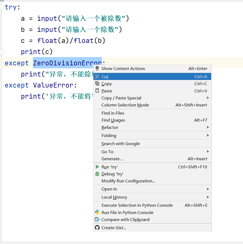The width and height of the screenshot is (243, 244).
Task: Click the 'try' keyword in editor
Action: (11, 7)
